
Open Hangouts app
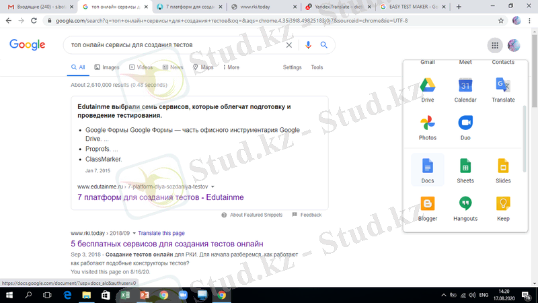tap(465, 209)
